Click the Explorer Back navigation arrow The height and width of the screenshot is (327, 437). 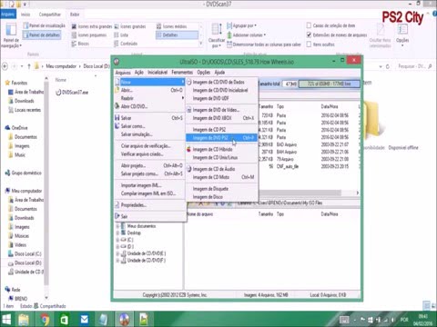coord(5,66)
